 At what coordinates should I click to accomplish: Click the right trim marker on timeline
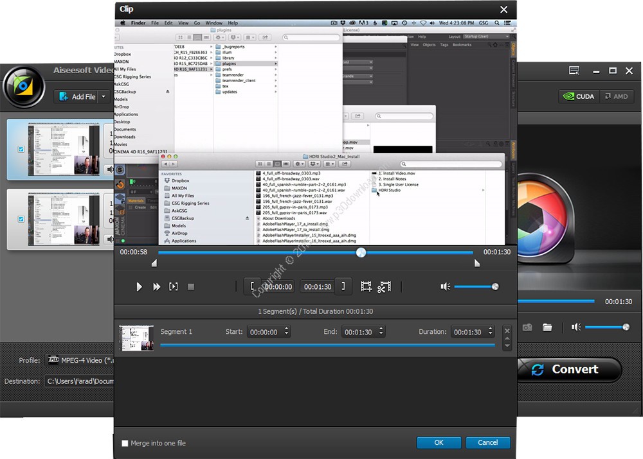click(477, 263)
